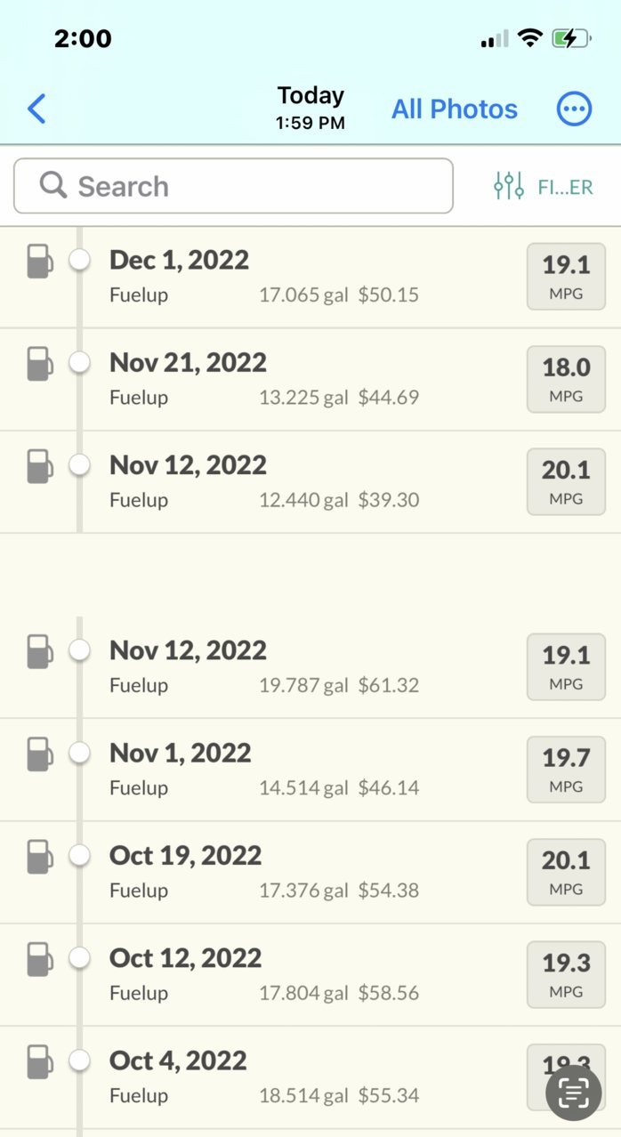Select timeline dot for Oct 12, 2022

click(80, 957)
